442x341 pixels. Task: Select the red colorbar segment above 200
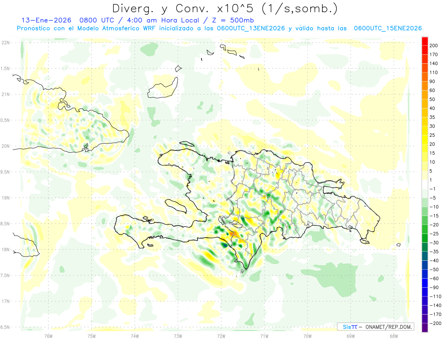click(425, 41)
